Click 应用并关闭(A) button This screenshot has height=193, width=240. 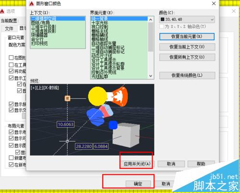coord(137,164)
